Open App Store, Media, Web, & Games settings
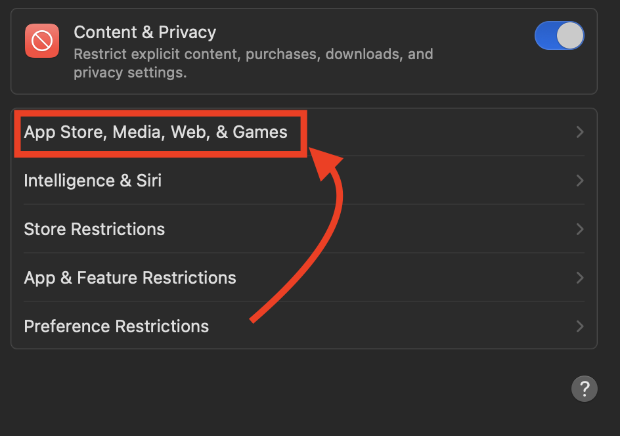Viewport: 620px width, 436px height. pyautogui.click(x=303, y=132)
